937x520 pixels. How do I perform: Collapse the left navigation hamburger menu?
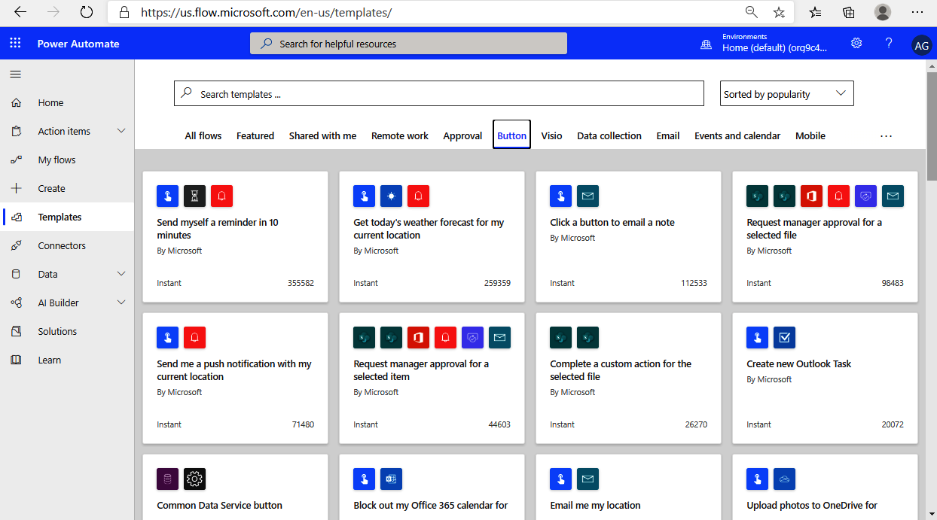15,74
